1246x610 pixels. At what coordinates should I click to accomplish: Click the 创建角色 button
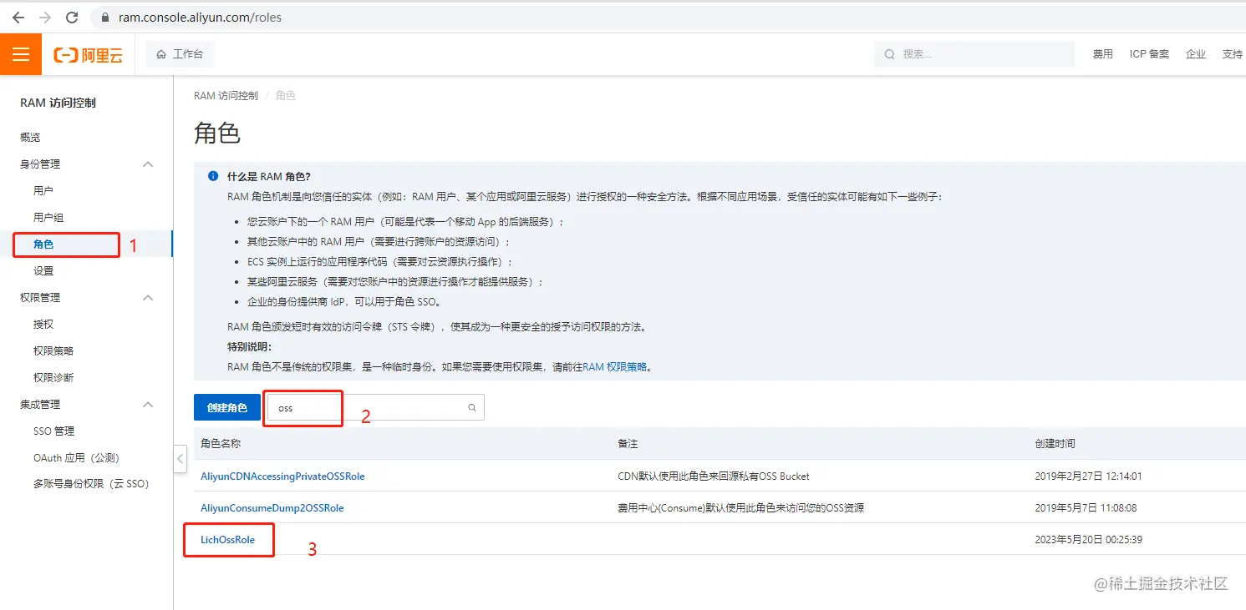tap(227, 407)
